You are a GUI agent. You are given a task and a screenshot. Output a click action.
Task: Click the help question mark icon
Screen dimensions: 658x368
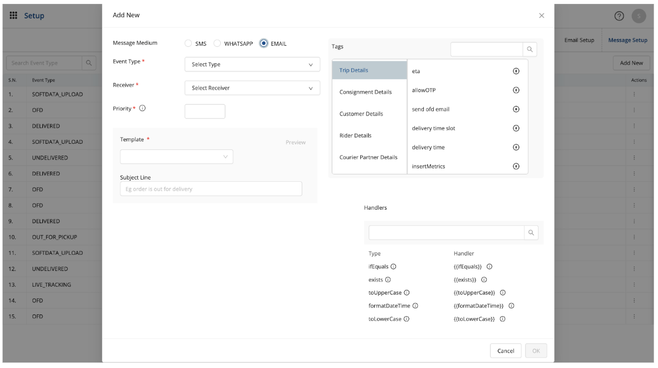tap(617, 15)
